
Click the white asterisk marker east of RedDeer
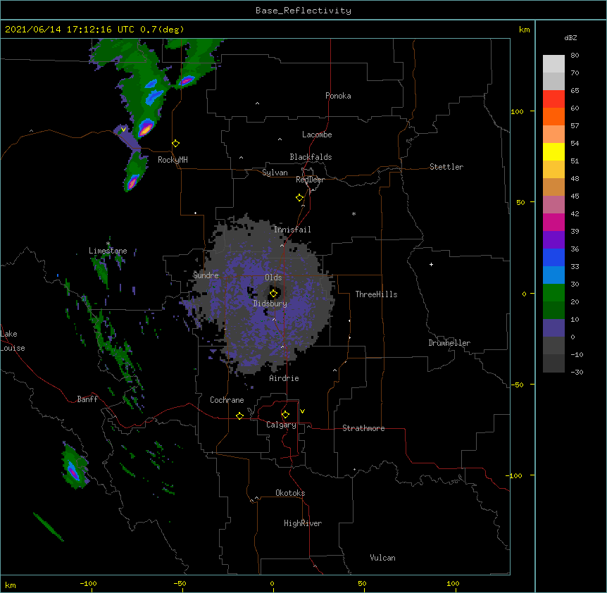click(x=353, y=213)
